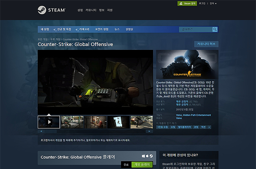Click the left arrow of thumbnail scroller
The height and width of the screenshot is (169, 256).
41,131
